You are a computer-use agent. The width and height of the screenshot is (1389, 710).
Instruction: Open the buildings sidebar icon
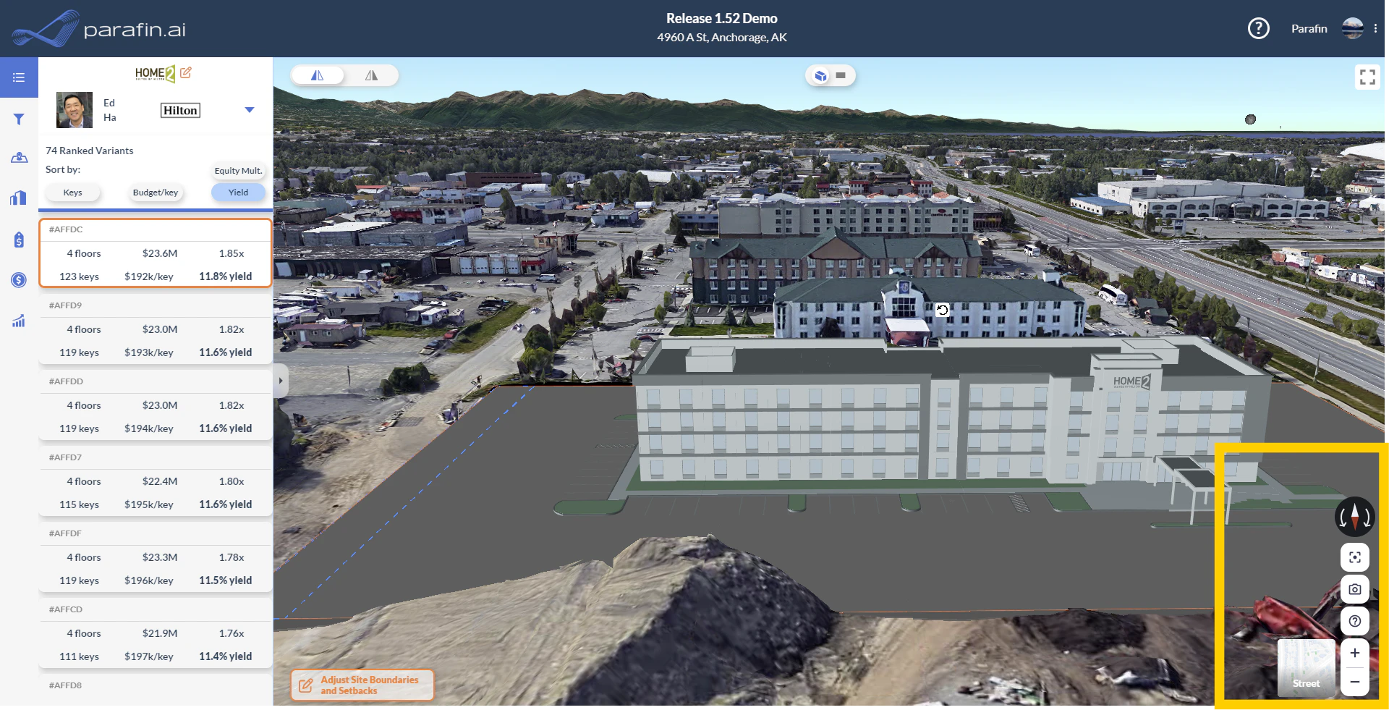tap(19, 198)
